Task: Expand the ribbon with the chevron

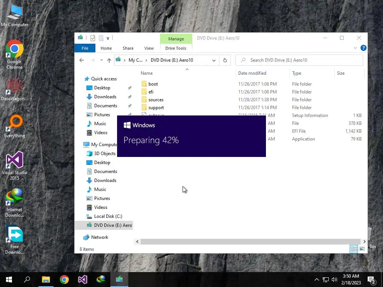Action: (355, 48)
